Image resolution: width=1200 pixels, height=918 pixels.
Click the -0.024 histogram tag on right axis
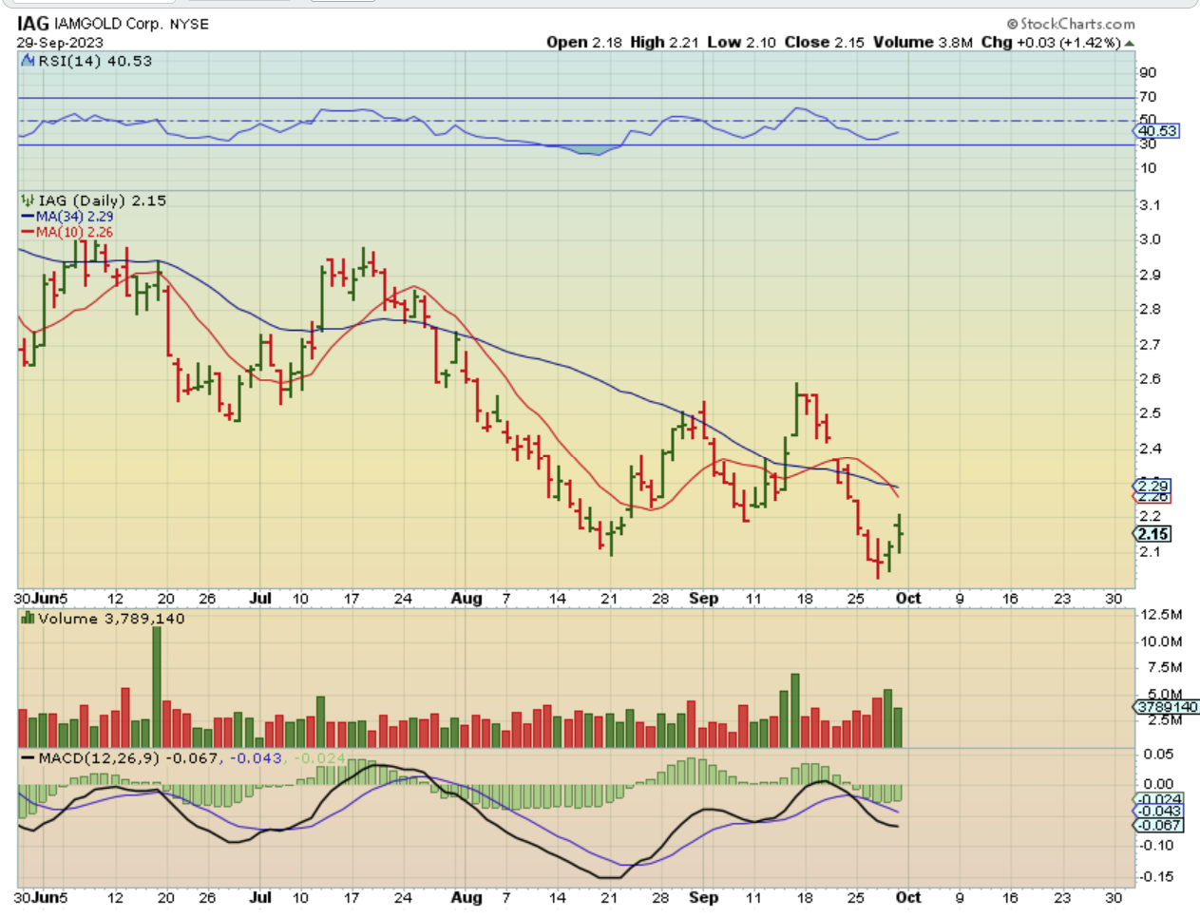click(1159, 799)
